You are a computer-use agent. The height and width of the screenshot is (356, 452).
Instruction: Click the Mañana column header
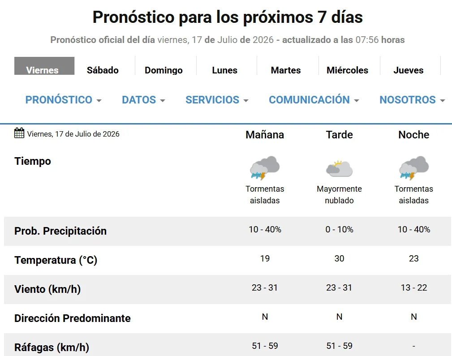[x=265, y=135]
